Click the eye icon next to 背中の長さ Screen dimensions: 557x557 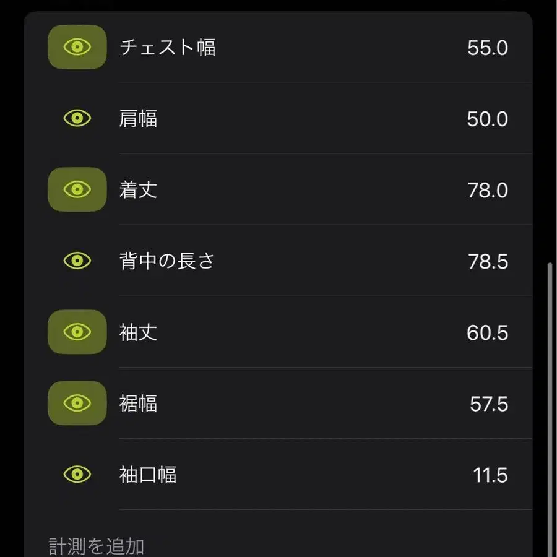click(x=76, y=261)
